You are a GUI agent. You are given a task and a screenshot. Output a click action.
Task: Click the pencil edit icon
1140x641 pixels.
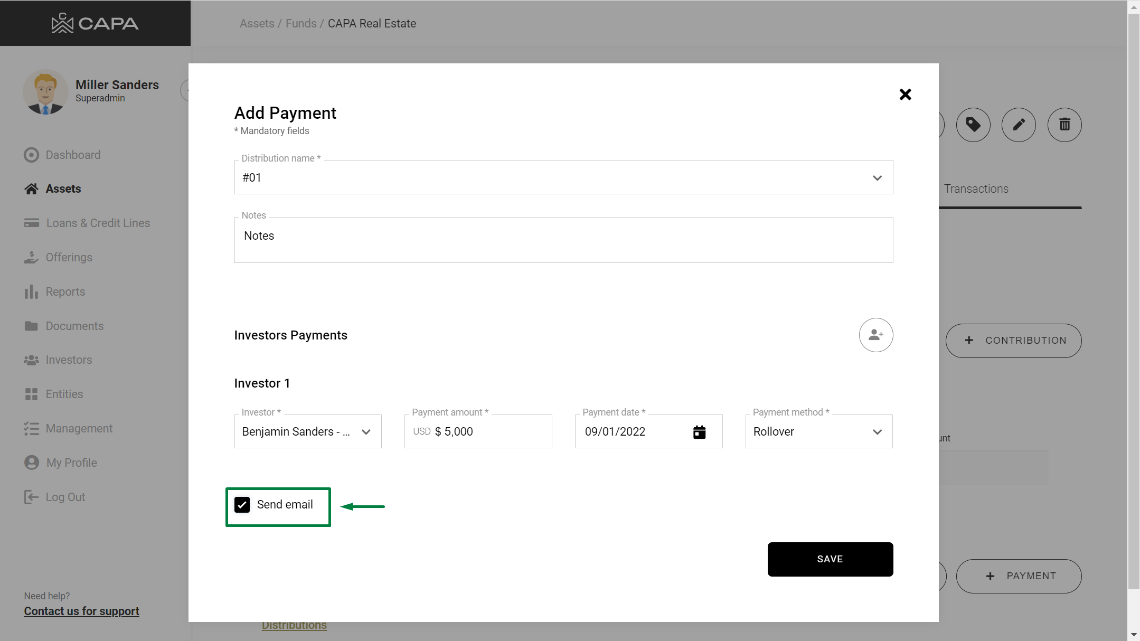[x=1019, y=125]
